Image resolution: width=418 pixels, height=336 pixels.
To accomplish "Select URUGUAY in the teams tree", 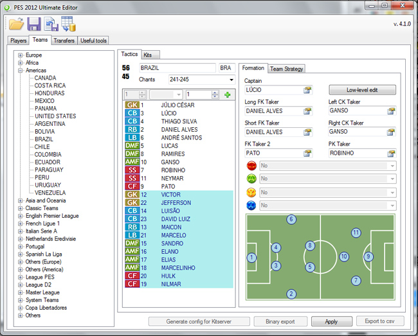I will (x=48, y=185).
